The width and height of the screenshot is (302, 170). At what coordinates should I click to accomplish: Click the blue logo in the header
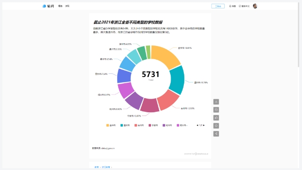[x=48, y=6]
